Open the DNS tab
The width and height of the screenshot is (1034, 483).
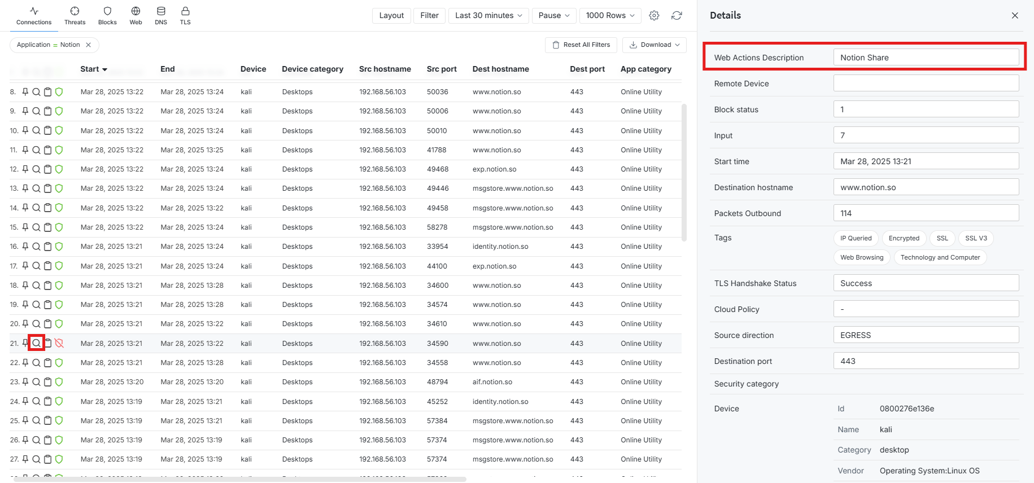point(161,16)
